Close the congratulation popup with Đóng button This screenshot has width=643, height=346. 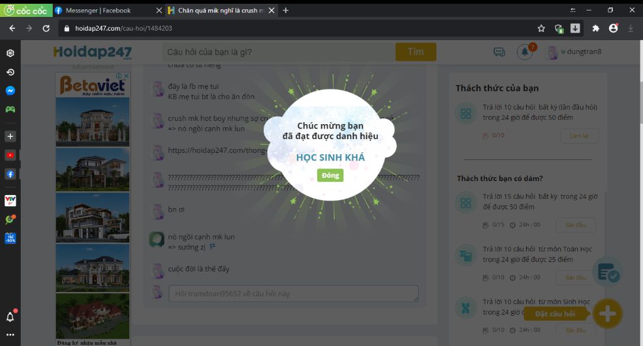[330, 176]
